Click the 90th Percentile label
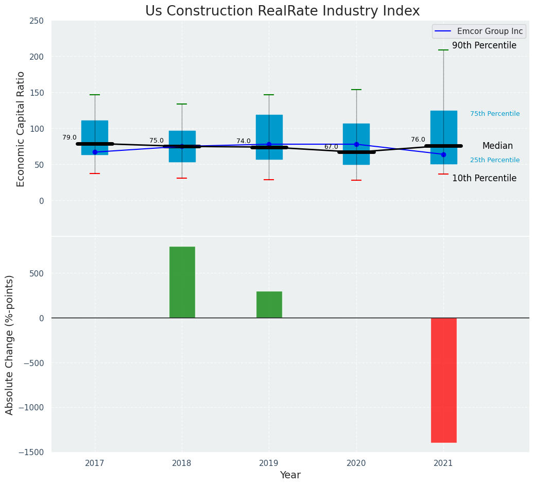535x485 pixels. (x=484, y=46)
